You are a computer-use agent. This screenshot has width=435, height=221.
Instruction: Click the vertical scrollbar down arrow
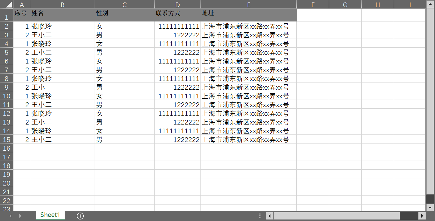[430, 207]
